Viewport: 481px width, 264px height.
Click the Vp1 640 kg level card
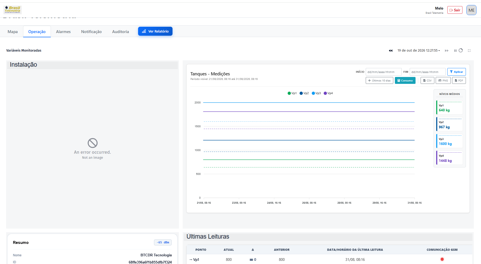tap(449, 107)
